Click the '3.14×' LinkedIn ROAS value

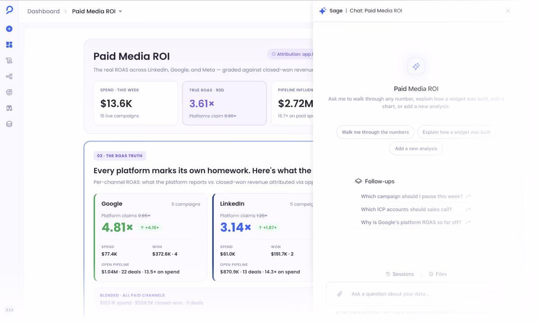point(236,227)
